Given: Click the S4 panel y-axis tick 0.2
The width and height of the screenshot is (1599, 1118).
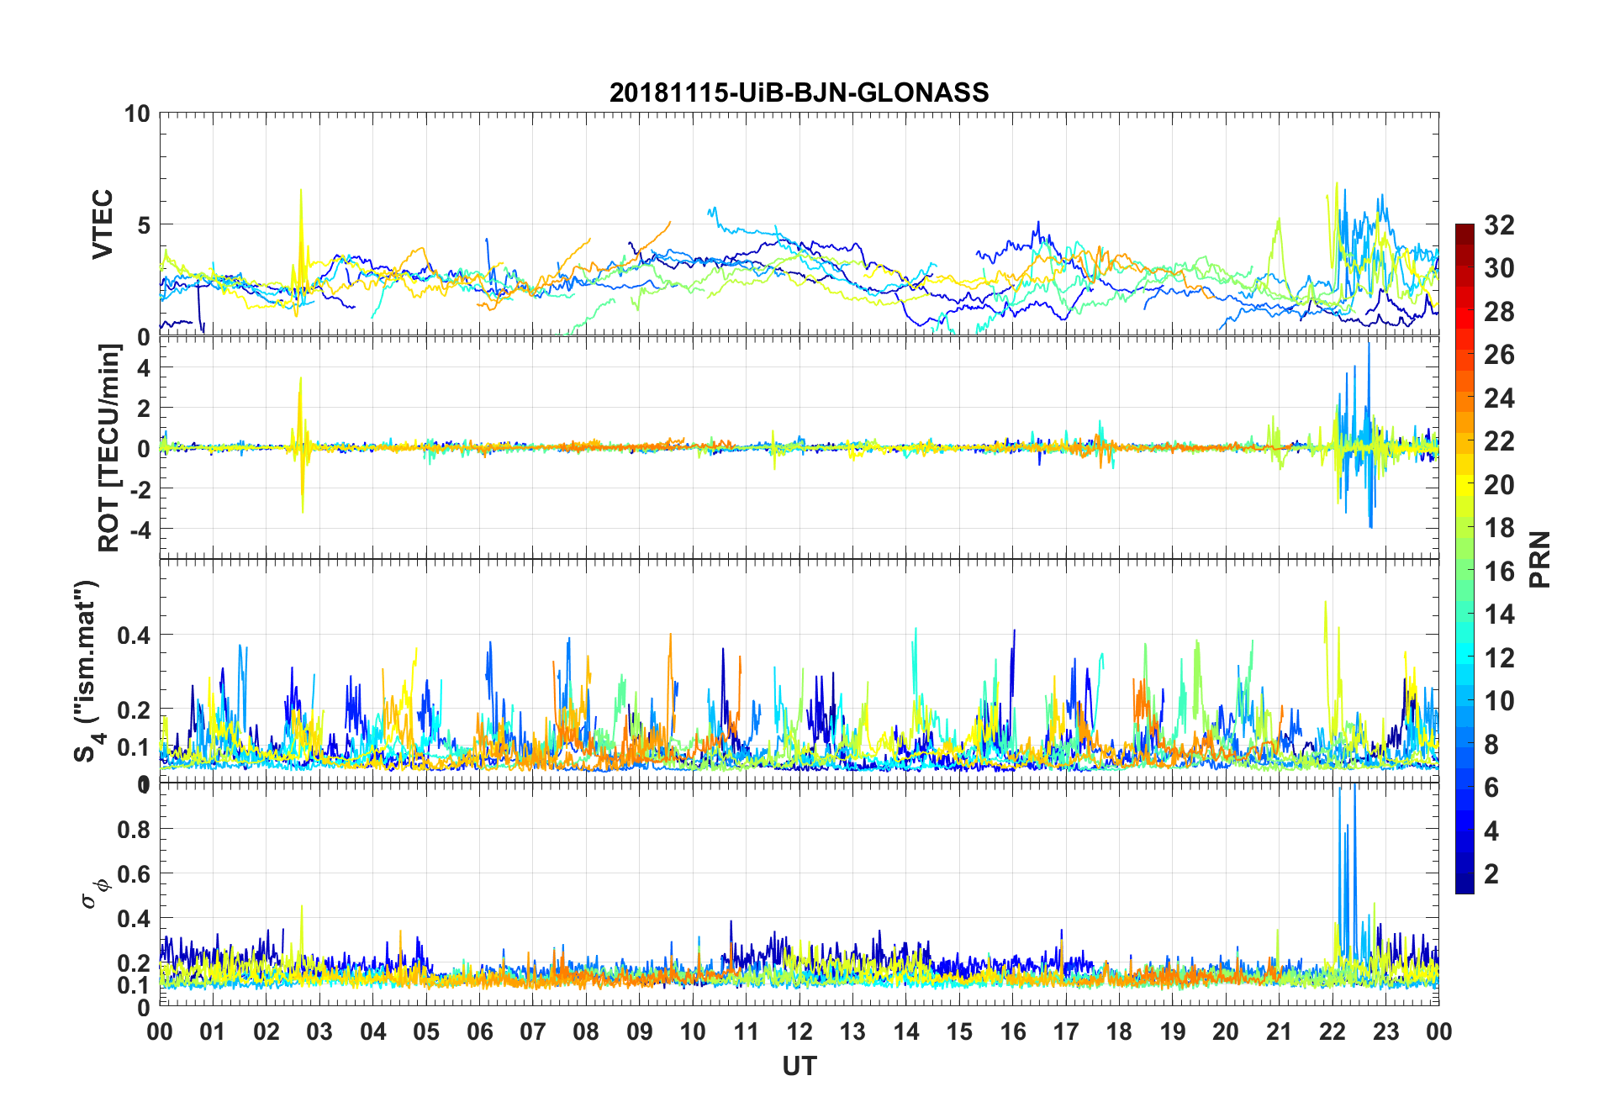Looking at the screenshot, I should click(x=134, y=709).
